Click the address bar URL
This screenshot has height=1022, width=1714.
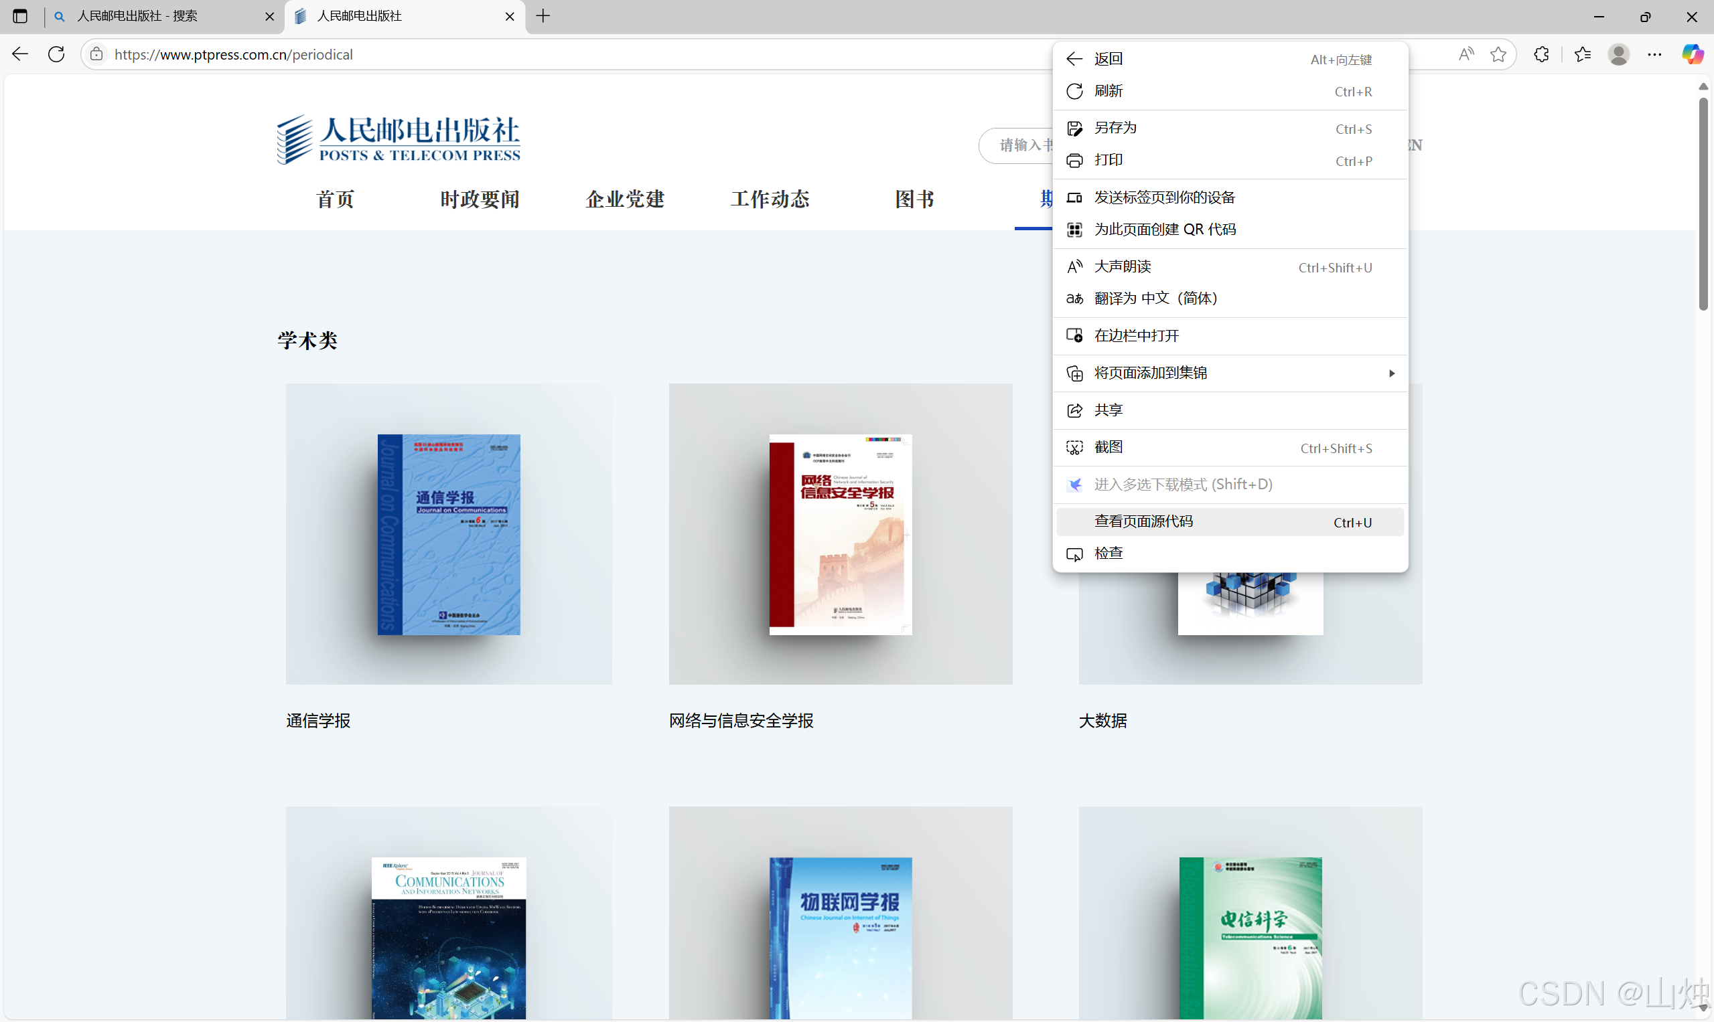234,54
